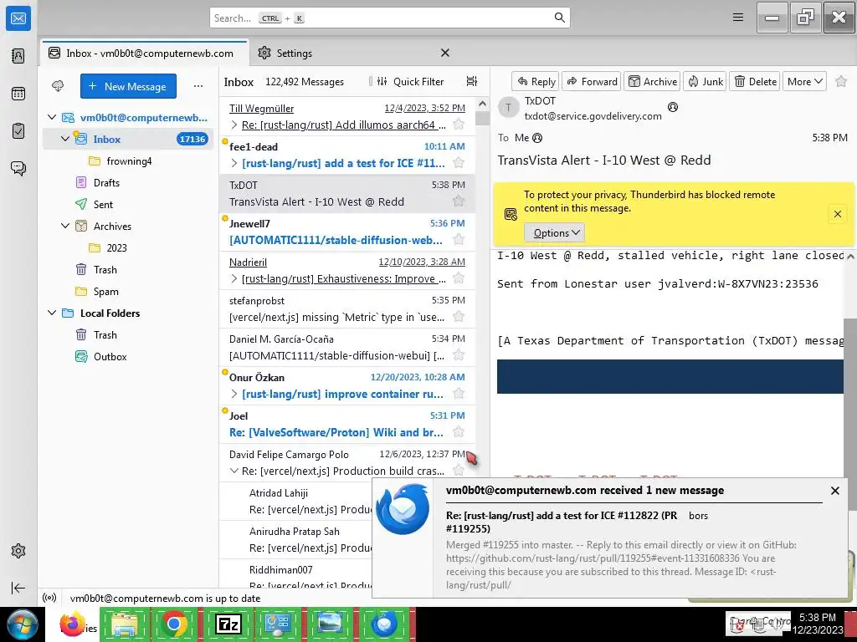Star the Jnewell7 message

tap(459, 240)
